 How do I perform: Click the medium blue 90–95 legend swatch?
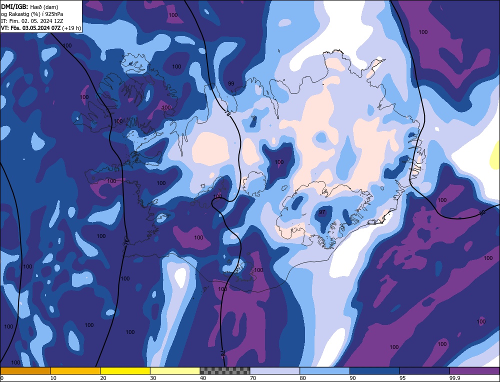point(374,371)
